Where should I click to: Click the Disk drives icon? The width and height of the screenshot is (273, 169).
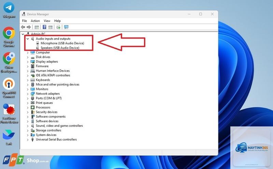point(32,57)
